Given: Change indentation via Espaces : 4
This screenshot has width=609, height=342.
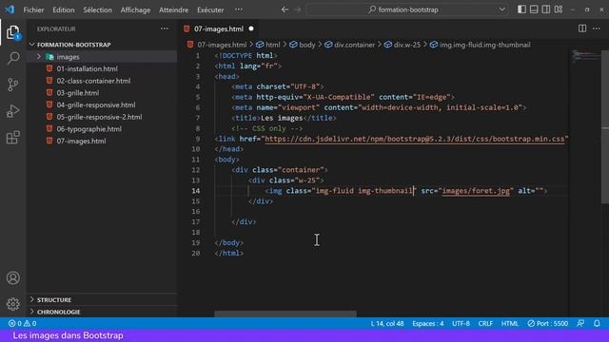Looking at the screenshot, I should (428, 323).
